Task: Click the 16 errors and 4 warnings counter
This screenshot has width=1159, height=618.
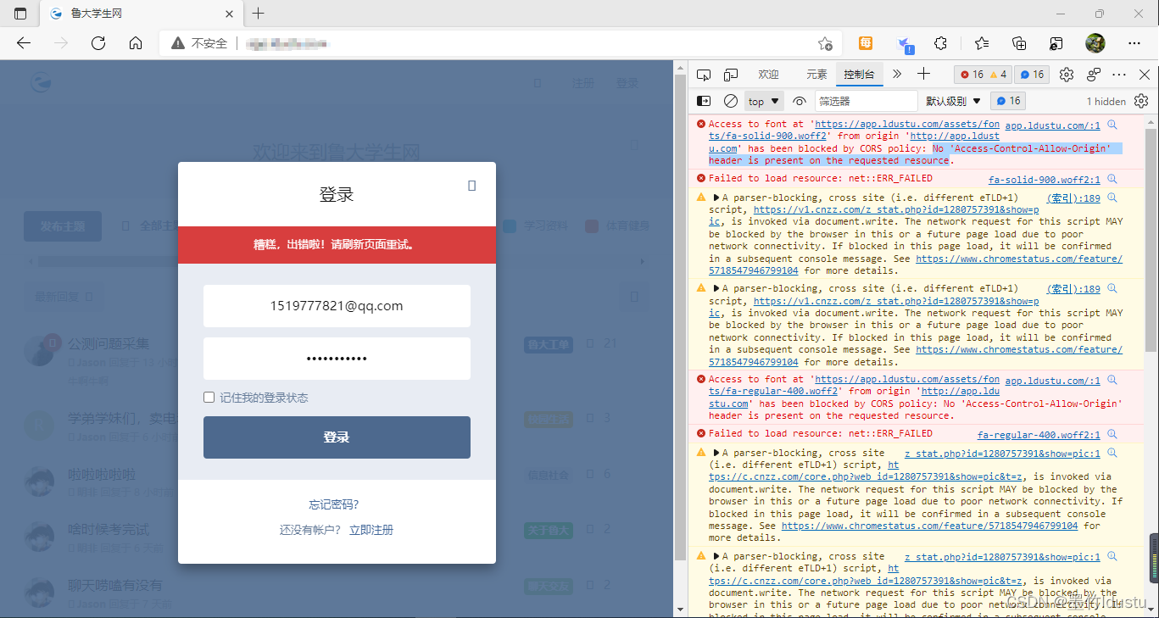Action: 982,75
